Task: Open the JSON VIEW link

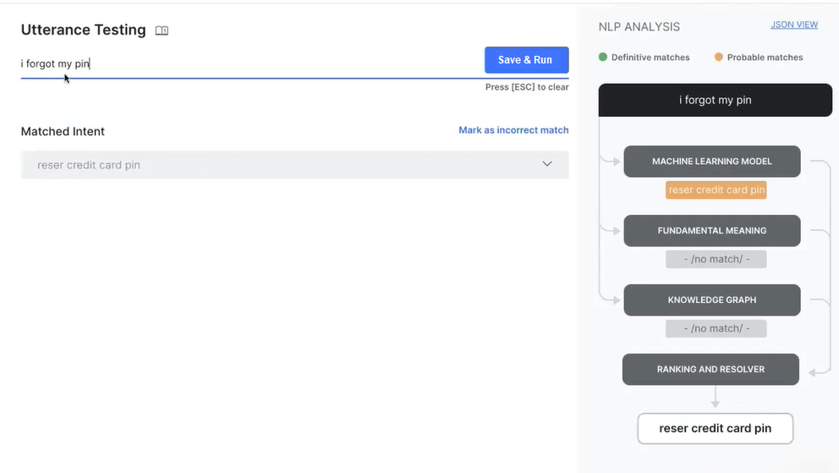Action: (x=793, y=25)
